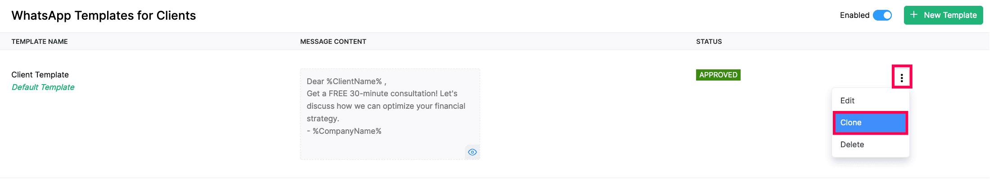Image resolution: width=1007 pixels, height=179 pixels.
Task: Toggle the Enabled switch off
Action: pyautogui.click(x=882, y=15)
